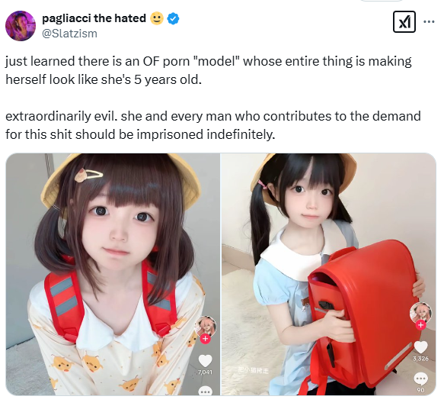Open the creator avatar overlay in right image
The image size is (444, 406).
pyautogui.click(x=421, y=313)
